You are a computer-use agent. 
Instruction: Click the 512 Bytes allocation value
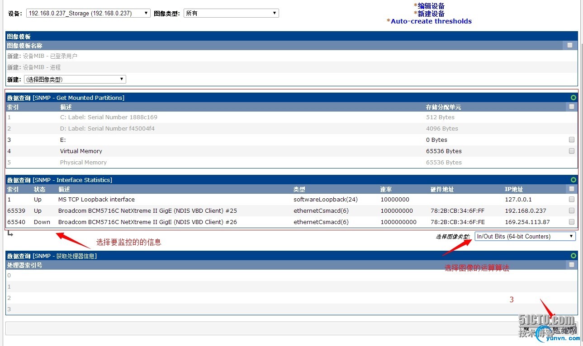[x=440, y=117]
